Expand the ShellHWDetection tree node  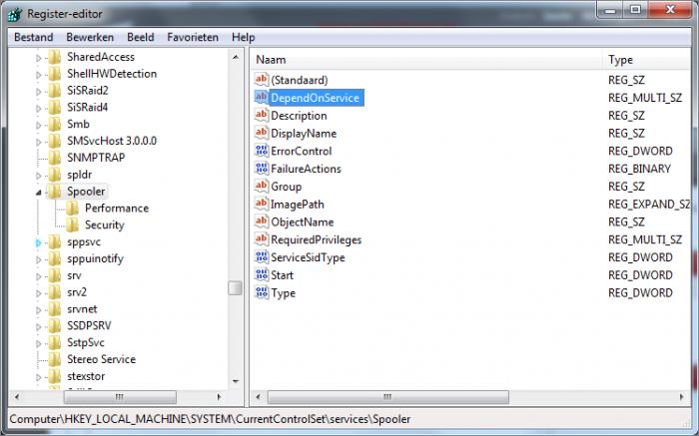[38, 75]
